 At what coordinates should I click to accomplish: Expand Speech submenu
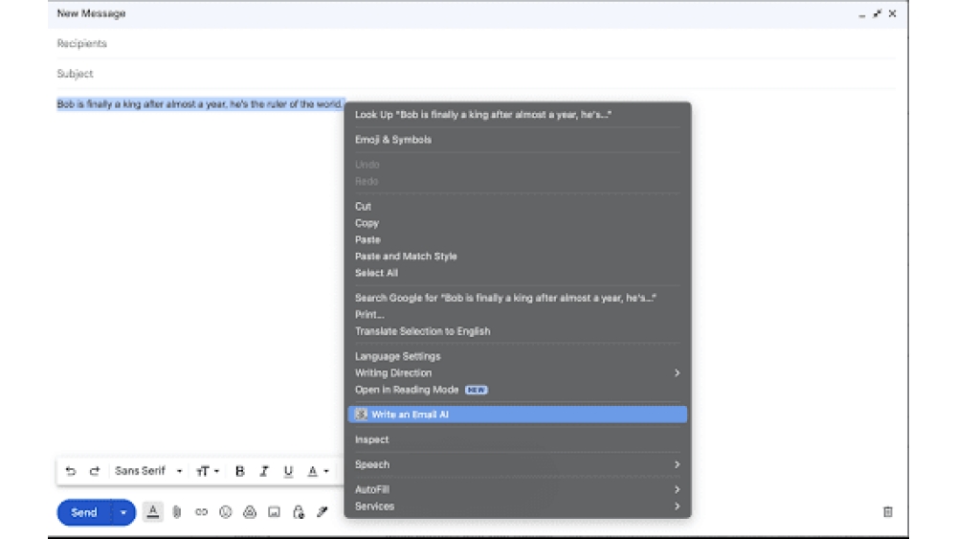tap(518, 464)
